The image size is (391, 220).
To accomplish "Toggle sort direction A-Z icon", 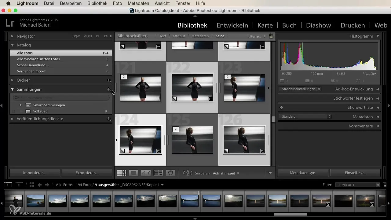I will click(x=188, y=173).
